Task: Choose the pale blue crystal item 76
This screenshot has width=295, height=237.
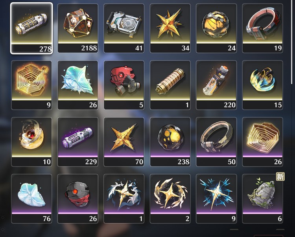Action: 31,198
